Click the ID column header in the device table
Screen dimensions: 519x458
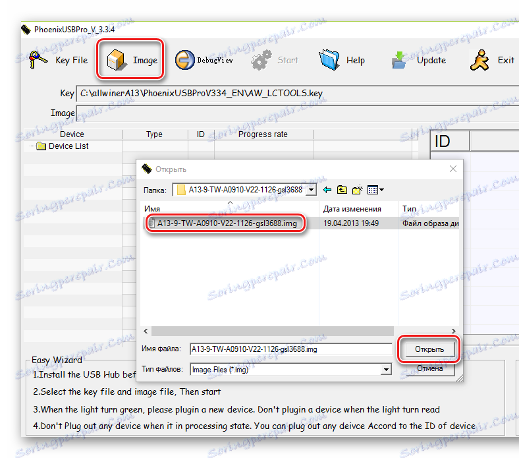[x=201, y=134]
